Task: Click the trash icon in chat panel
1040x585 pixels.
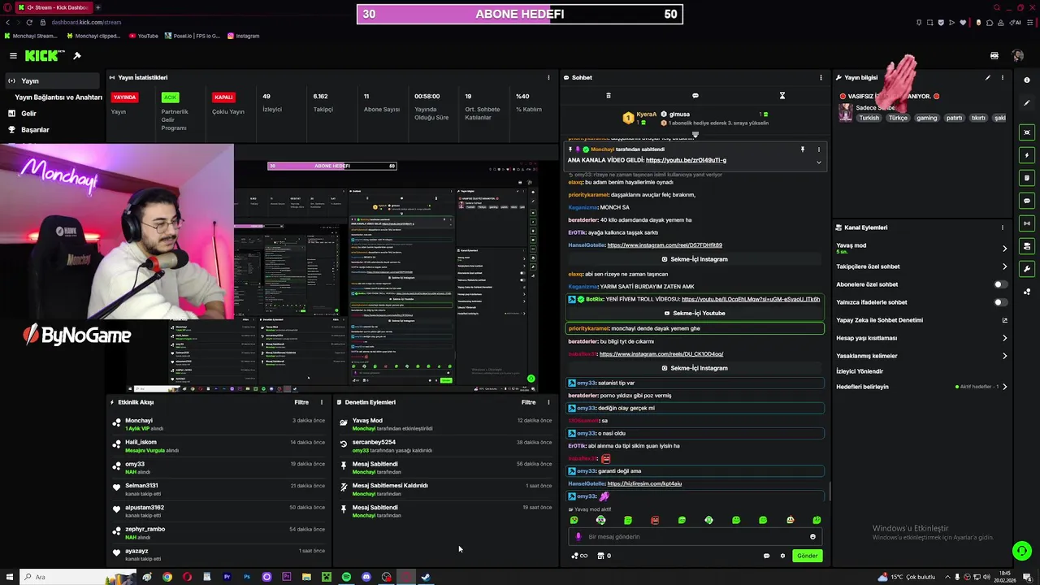Action: tap(609, 96)
